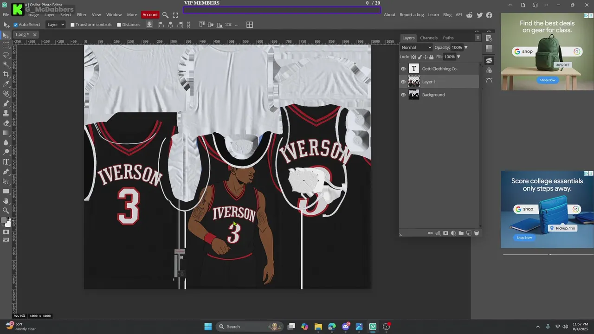This screenshot has height=334, width=594.
Task: Toggle lock all for the layer
Action: pyautogui.click(x=432, y=57)
